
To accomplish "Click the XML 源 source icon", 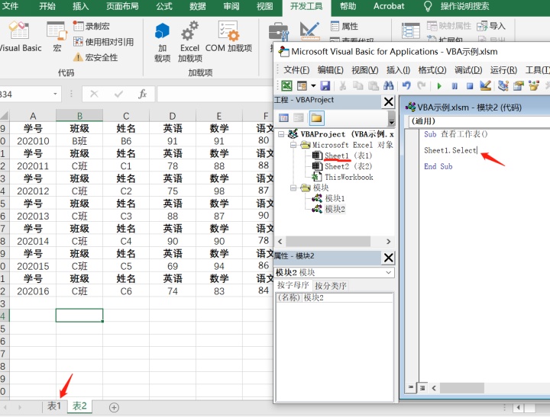I will [411, 30].
